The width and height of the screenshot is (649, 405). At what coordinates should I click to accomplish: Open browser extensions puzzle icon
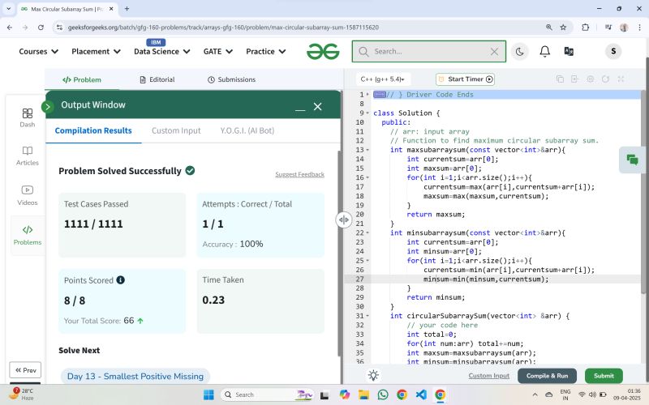(585, 28)
